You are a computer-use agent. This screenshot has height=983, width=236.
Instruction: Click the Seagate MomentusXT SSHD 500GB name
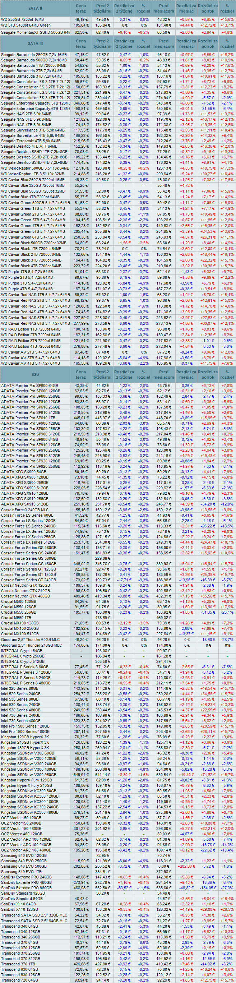pyautogui.click(x=36, y=33)
